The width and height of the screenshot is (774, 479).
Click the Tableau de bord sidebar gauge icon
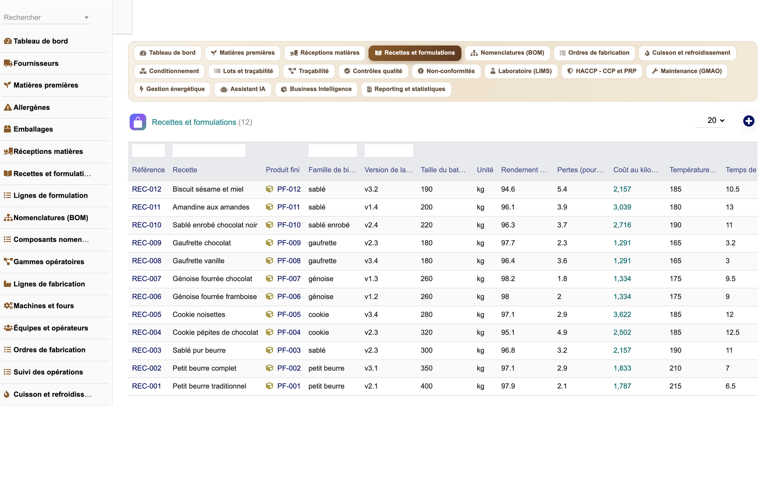coord(8,41)
